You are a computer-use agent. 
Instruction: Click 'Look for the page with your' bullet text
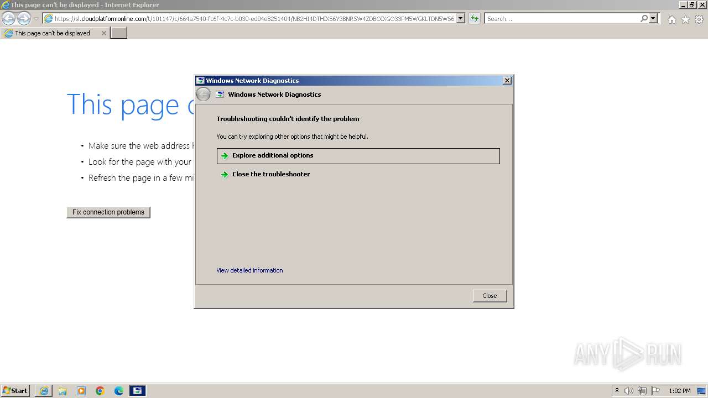tap(140, 162)
